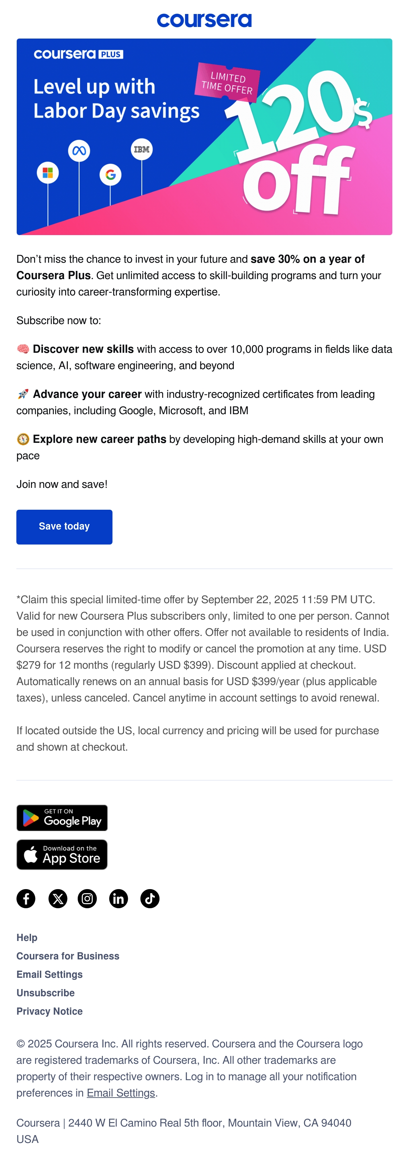The image size is (409, 1160).
Task: Click underlined Email Settings in copyright text
Action: click(121, 1093)
